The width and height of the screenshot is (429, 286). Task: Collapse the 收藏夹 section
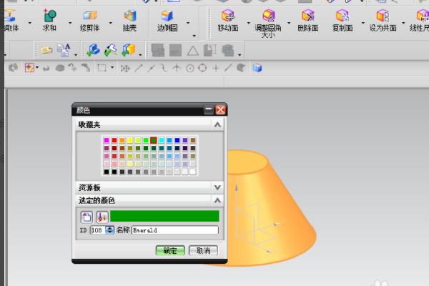217,125
